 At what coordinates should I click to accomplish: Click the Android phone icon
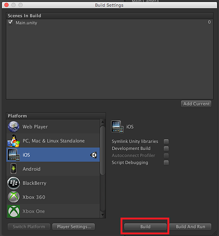[x=13, y=169]
